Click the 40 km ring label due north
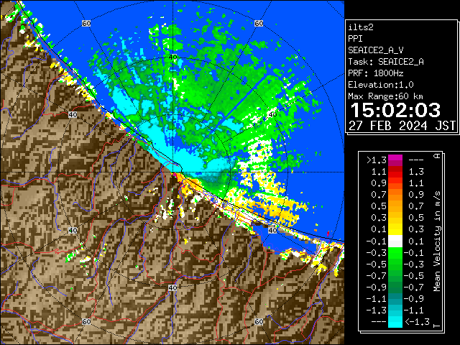This screenshot has height=345, width=460. point(172,57)
